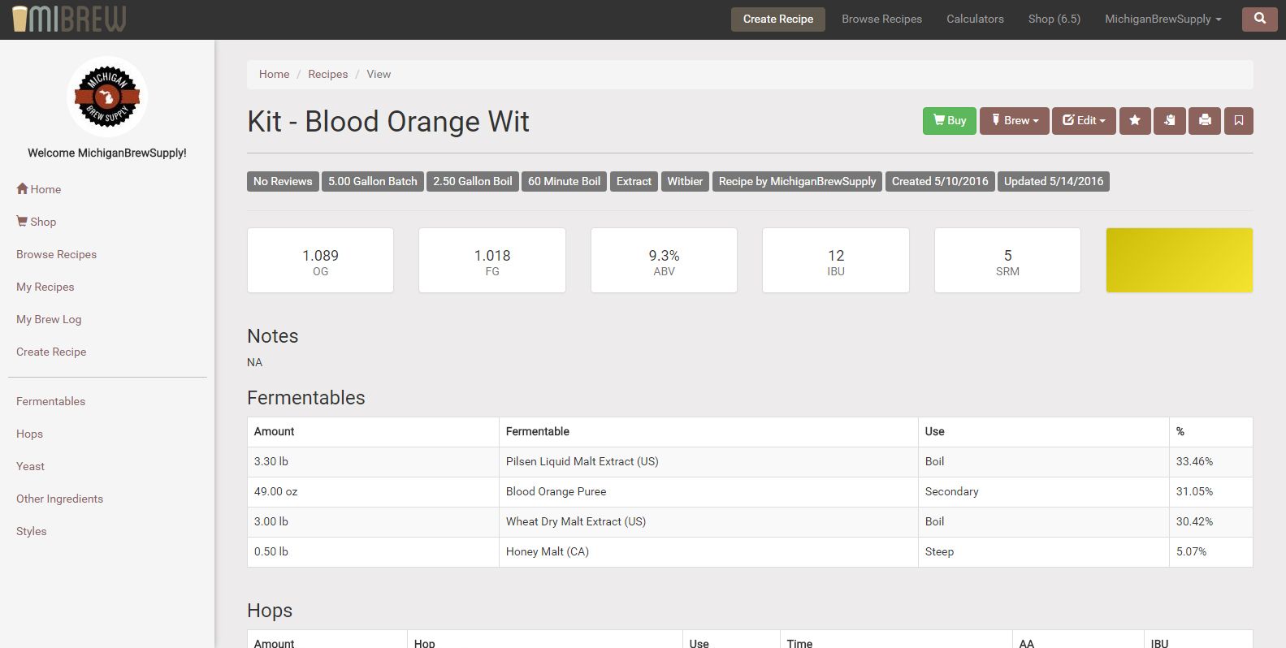1286x648 pixels.
Task: Select My Brew Log in sidebar
Action: point(49,319)
